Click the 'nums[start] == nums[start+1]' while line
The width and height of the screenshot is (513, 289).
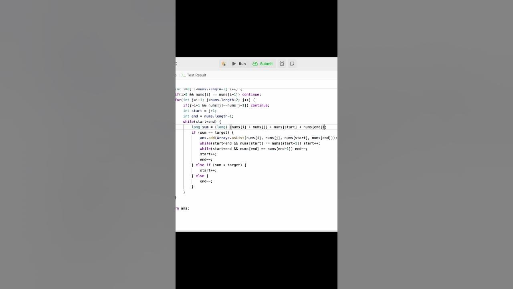coord(260,143)
